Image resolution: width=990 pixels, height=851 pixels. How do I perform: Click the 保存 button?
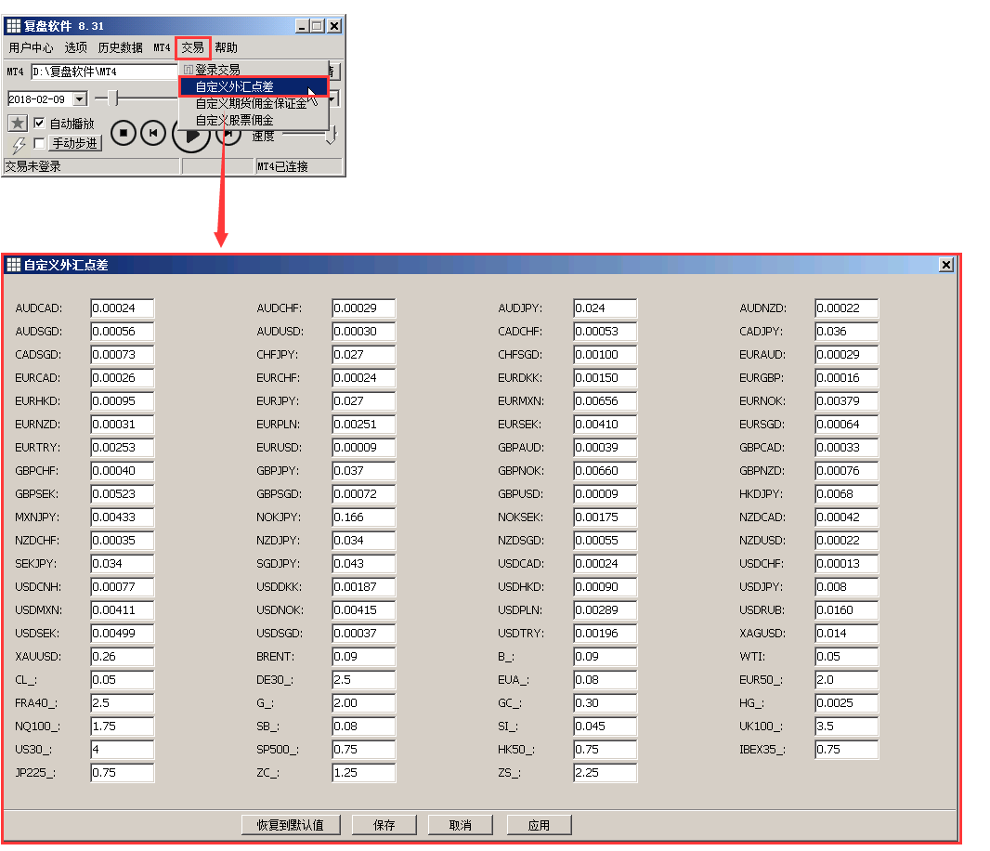(x=384, y=825)
